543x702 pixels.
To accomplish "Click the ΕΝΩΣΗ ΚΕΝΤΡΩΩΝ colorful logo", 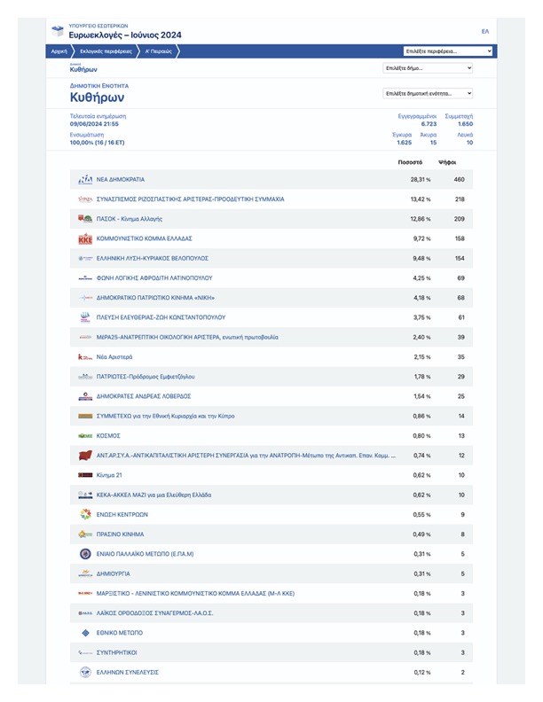I will [85, 515].
